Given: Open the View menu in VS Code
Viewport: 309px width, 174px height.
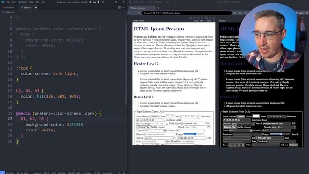Looking at the screenshot, I should point(31,2).
